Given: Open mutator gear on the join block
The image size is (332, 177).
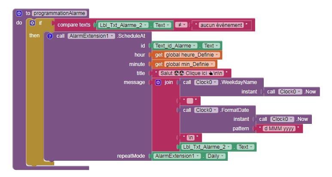Looking at the screenshot, I should pos(158,82).
